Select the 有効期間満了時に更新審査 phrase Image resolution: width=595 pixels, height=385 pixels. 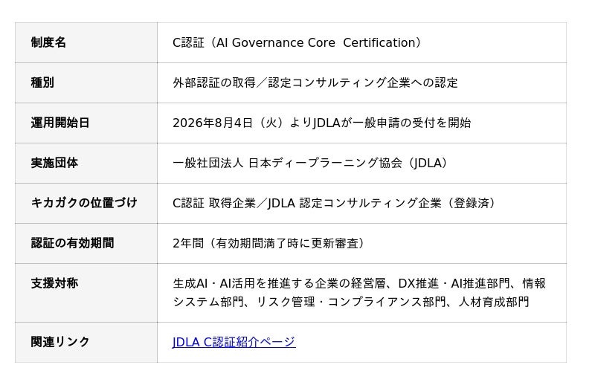tap(287, 243)
